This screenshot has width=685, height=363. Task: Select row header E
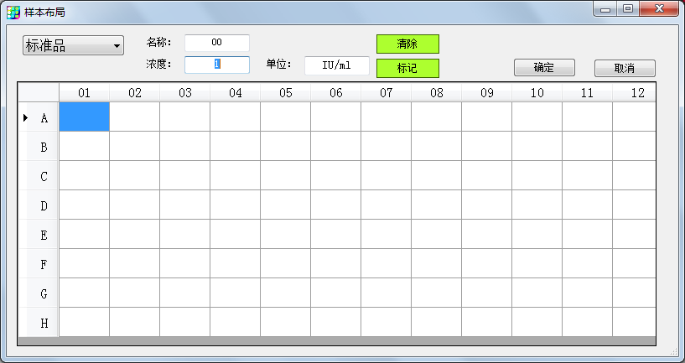(x=39, y=235)
